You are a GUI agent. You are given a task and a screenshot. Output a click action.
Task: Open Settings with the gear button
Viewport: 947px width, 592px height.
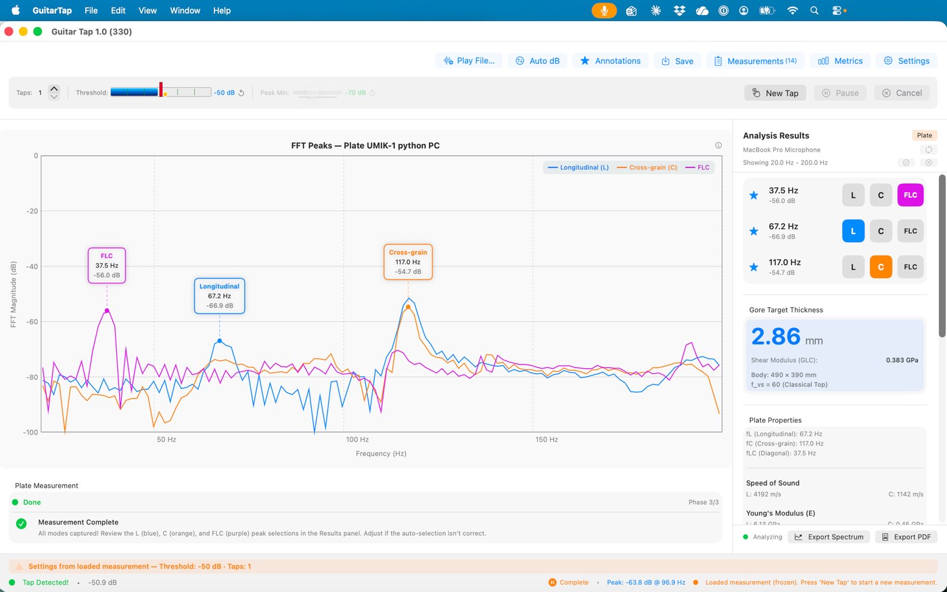(906, 61)
